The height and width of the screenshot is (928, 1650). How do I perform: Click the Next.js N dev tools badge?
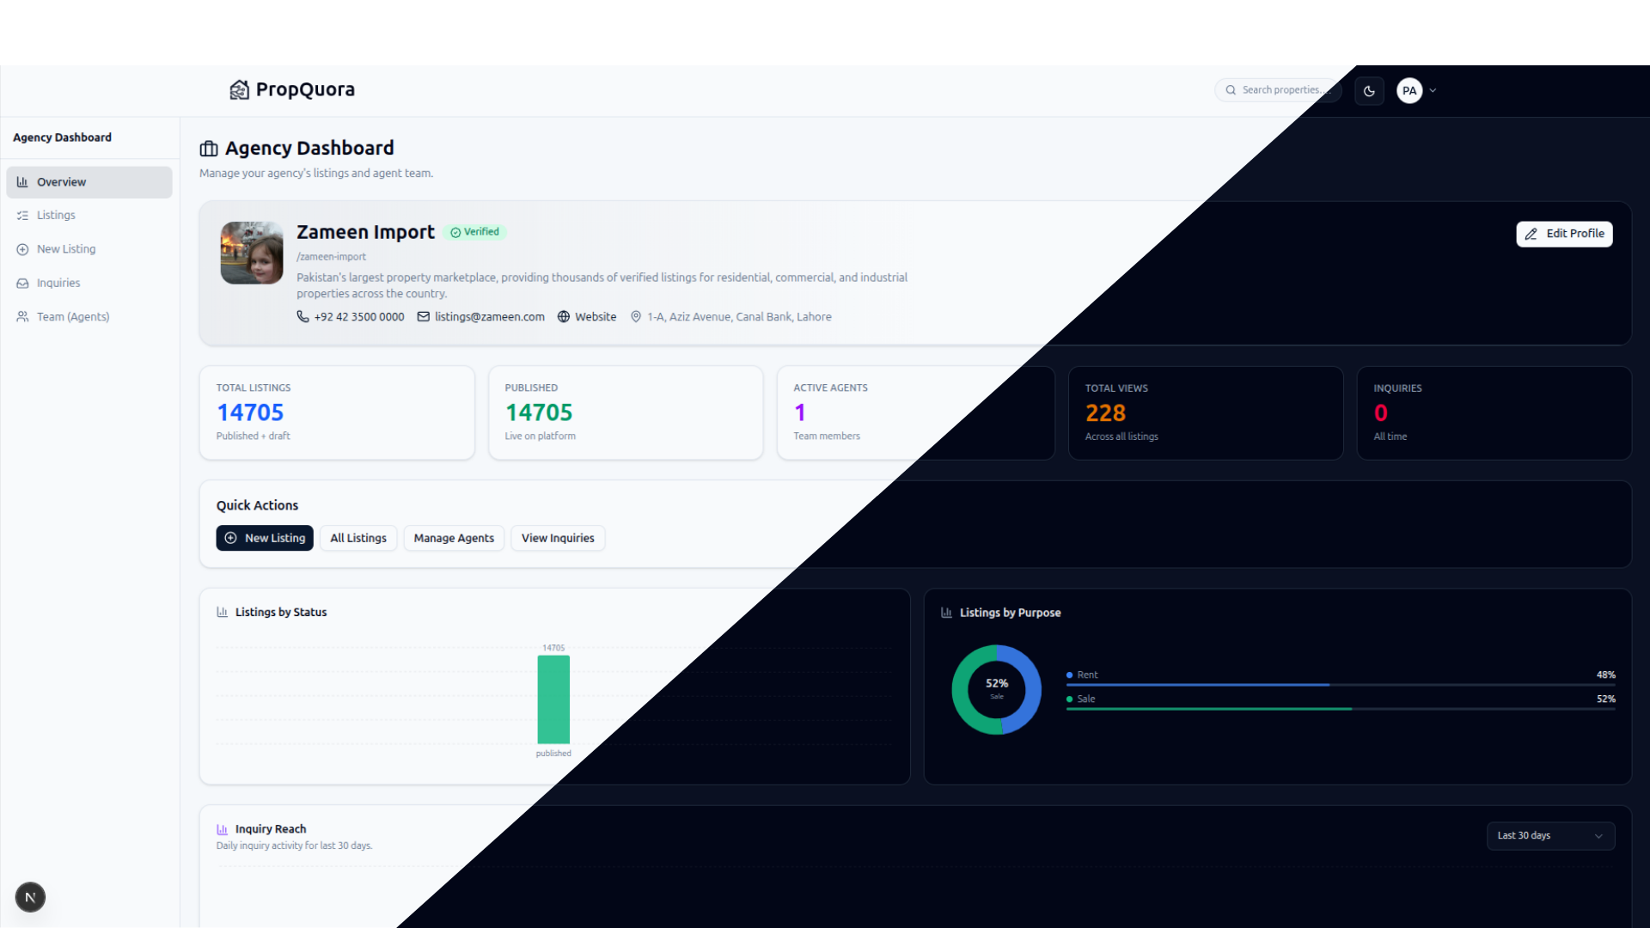point(30,897)
